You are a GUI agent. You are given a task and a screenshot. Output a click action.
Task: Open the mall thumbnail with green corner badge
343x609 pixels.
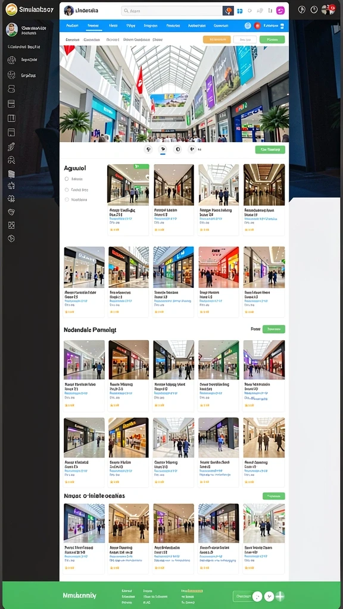click(128, 184)
